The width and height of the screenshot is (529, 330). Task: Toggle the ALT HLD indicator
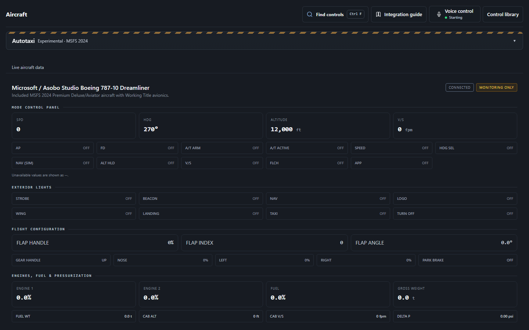(137, 163)
